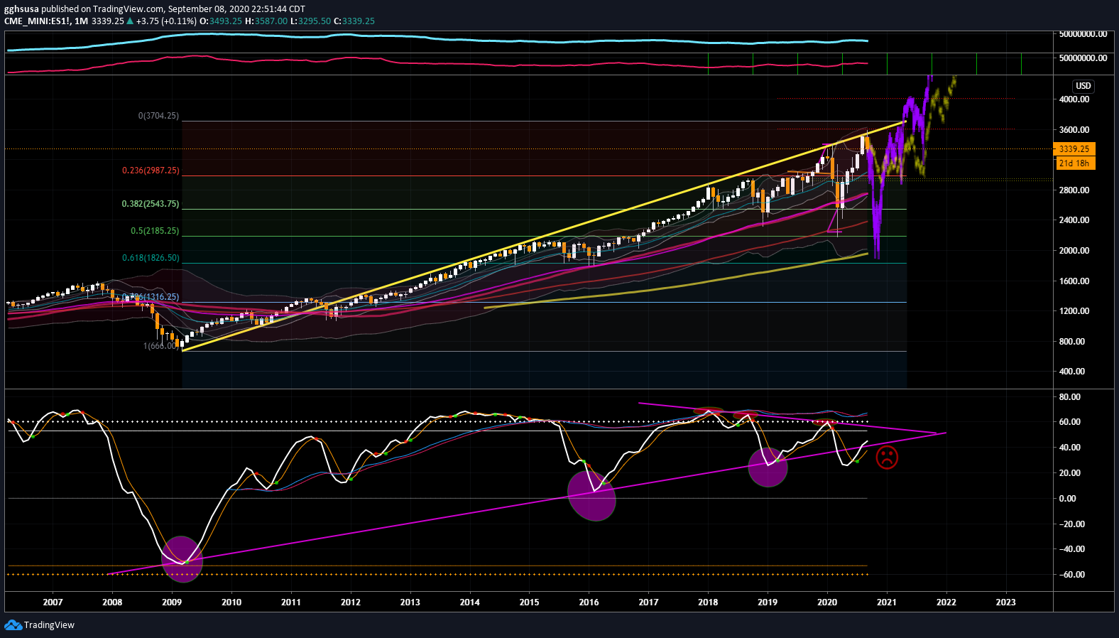Click the C:3339.25 close value
Image resolution: width=1119 pixels, height=638 pixels.
click(x=354, y=21)
